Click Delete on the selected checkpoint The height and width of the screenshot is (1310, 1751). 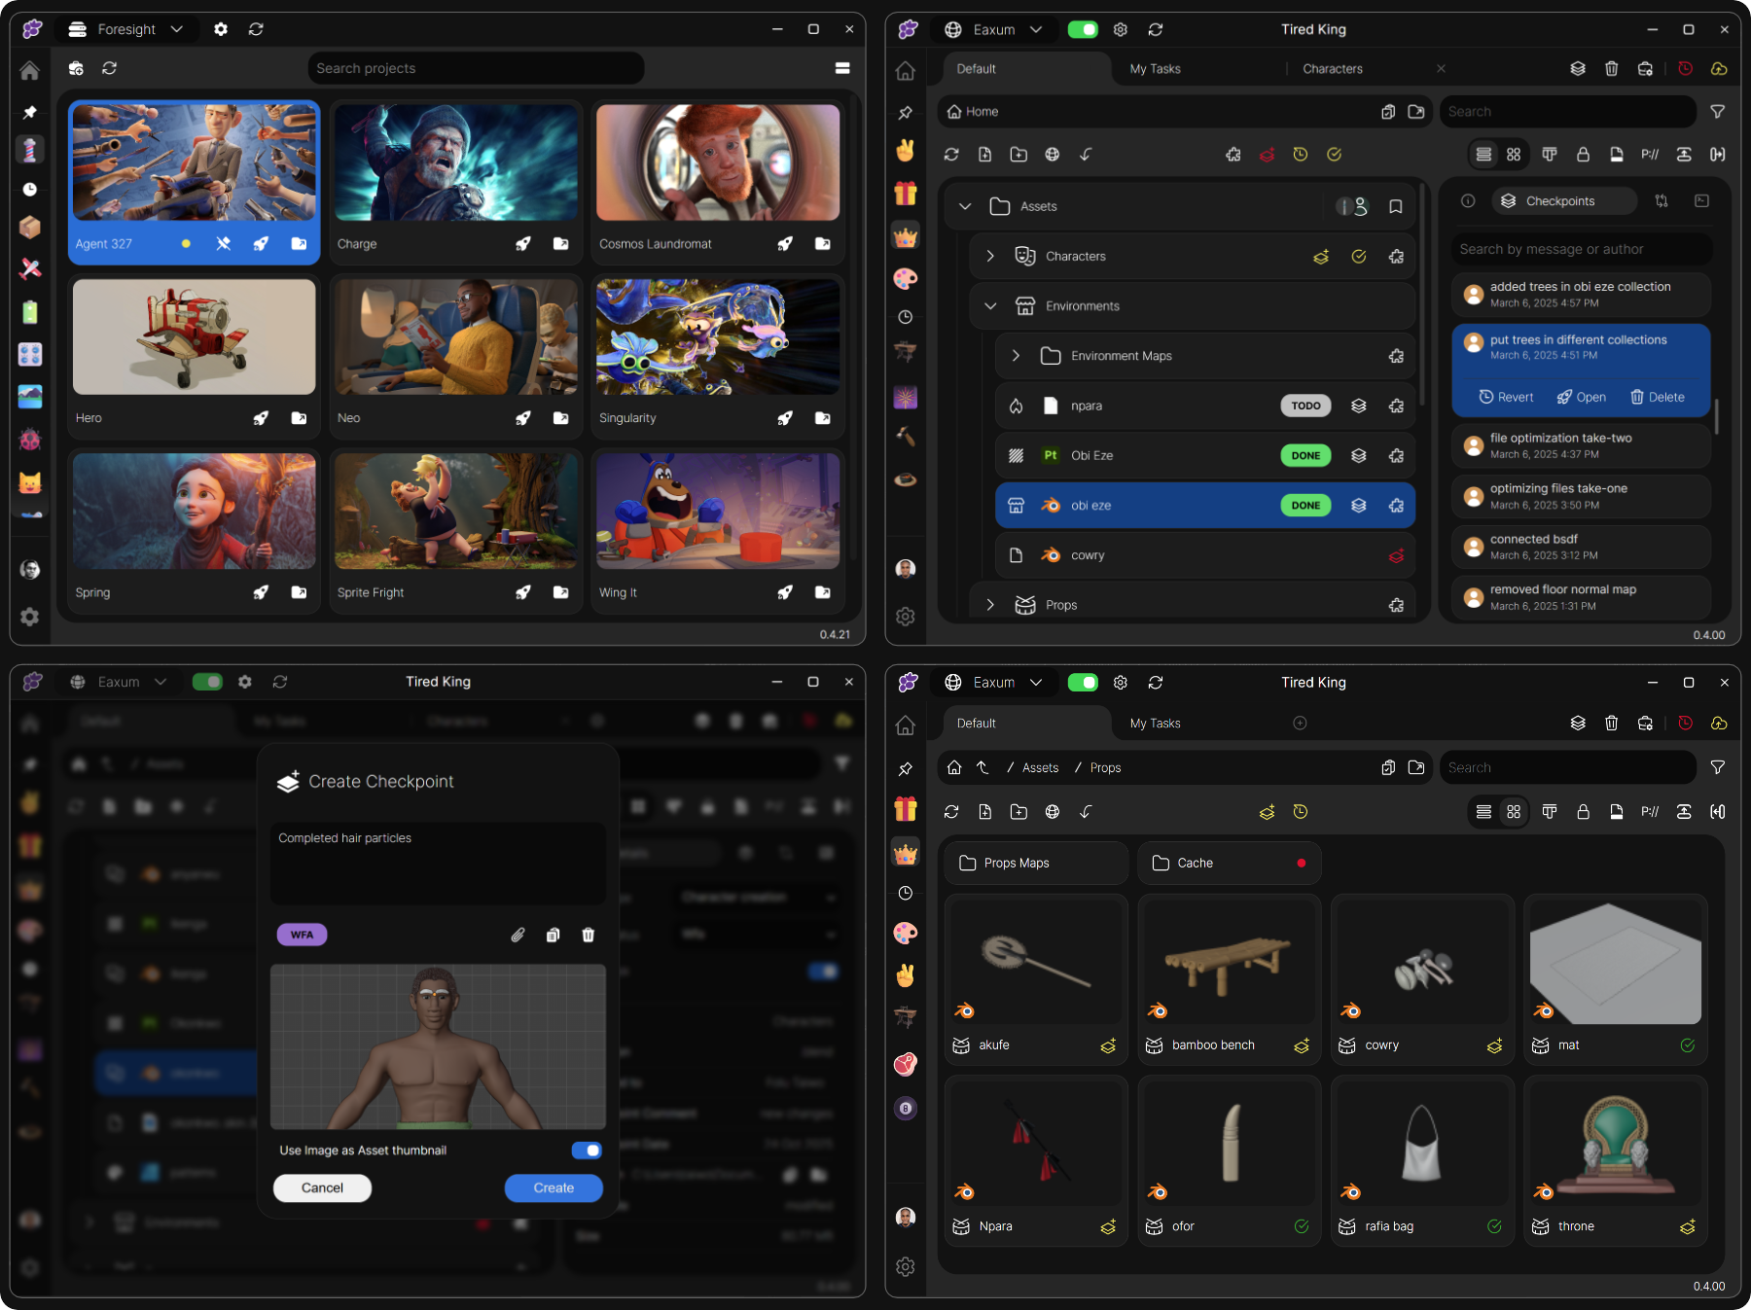1658,397
